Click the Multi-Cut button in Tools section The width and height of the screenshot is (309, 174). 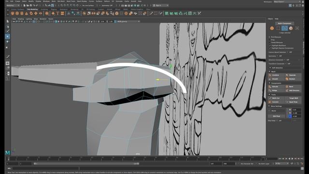tap(276, 98)
